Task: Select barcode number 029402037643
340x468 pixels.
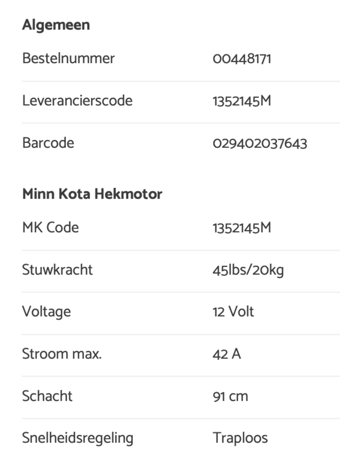Action: click(x=260, y=143)
